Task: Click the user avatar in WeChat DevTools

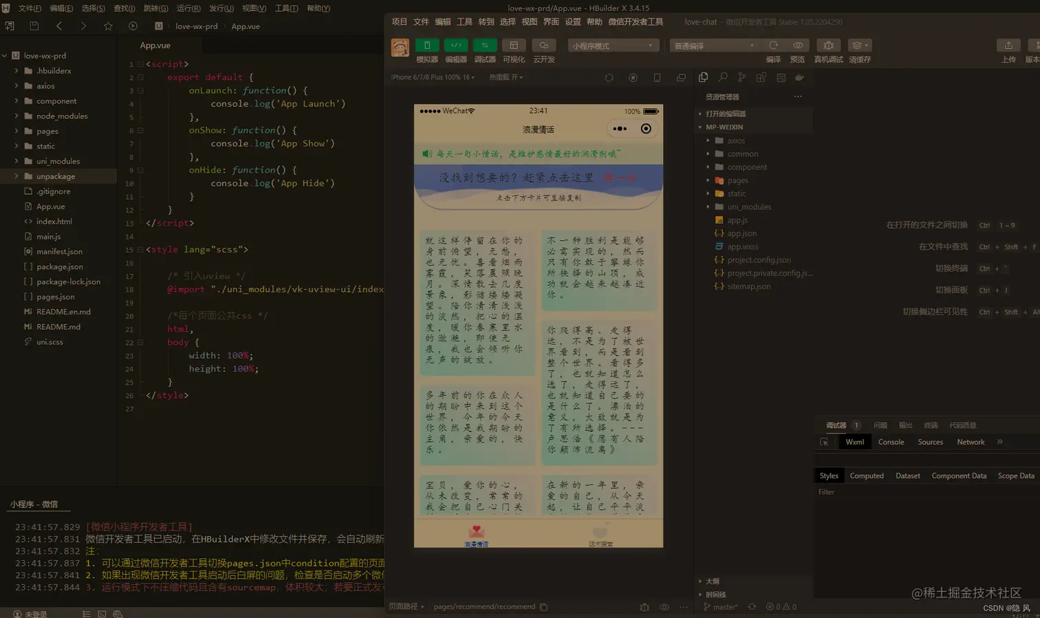Action: click(400, 47)
